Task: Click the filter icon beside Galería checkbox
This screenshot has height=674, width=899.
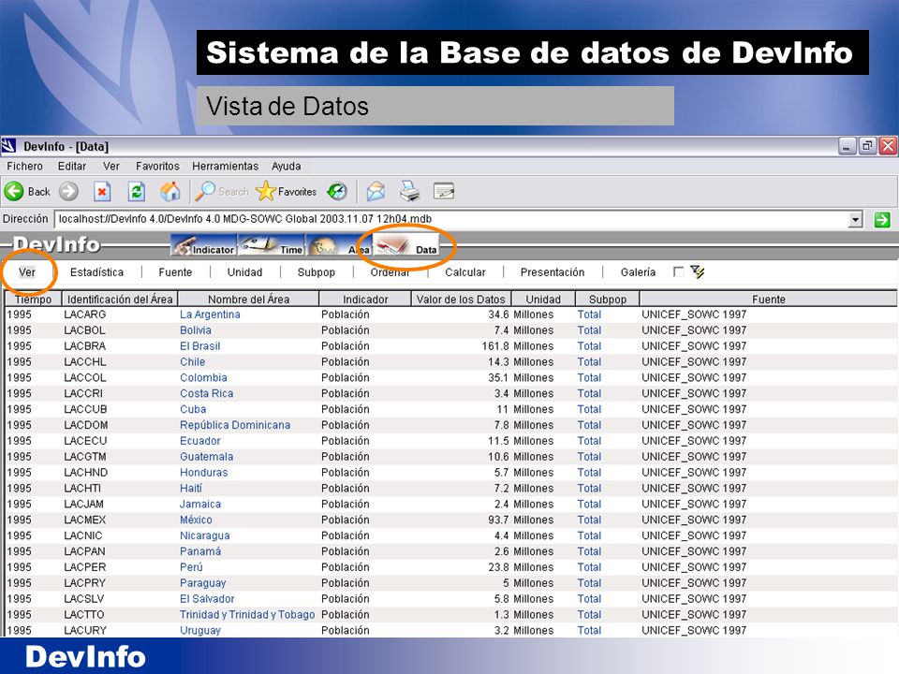Action: click(697, 271)
